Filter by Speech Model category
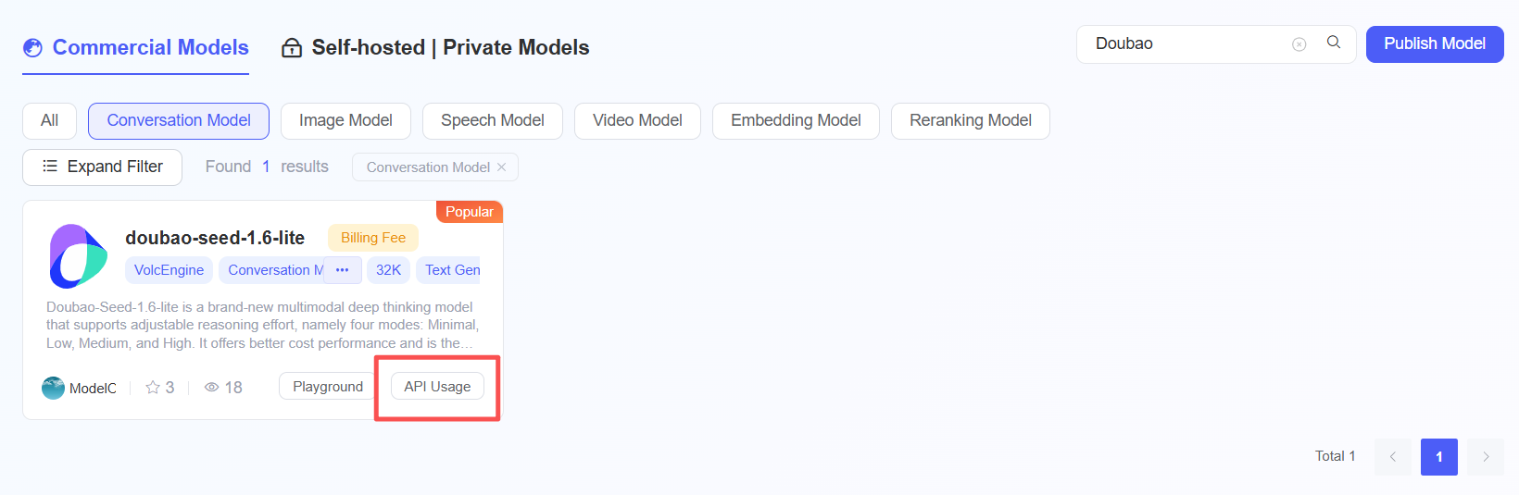The width and height of the screenshot is (1519, 495). [493, 121]
